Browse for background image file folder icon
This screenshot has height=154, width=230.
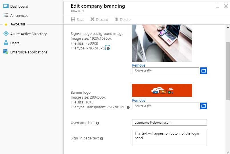tap(203, 71)
